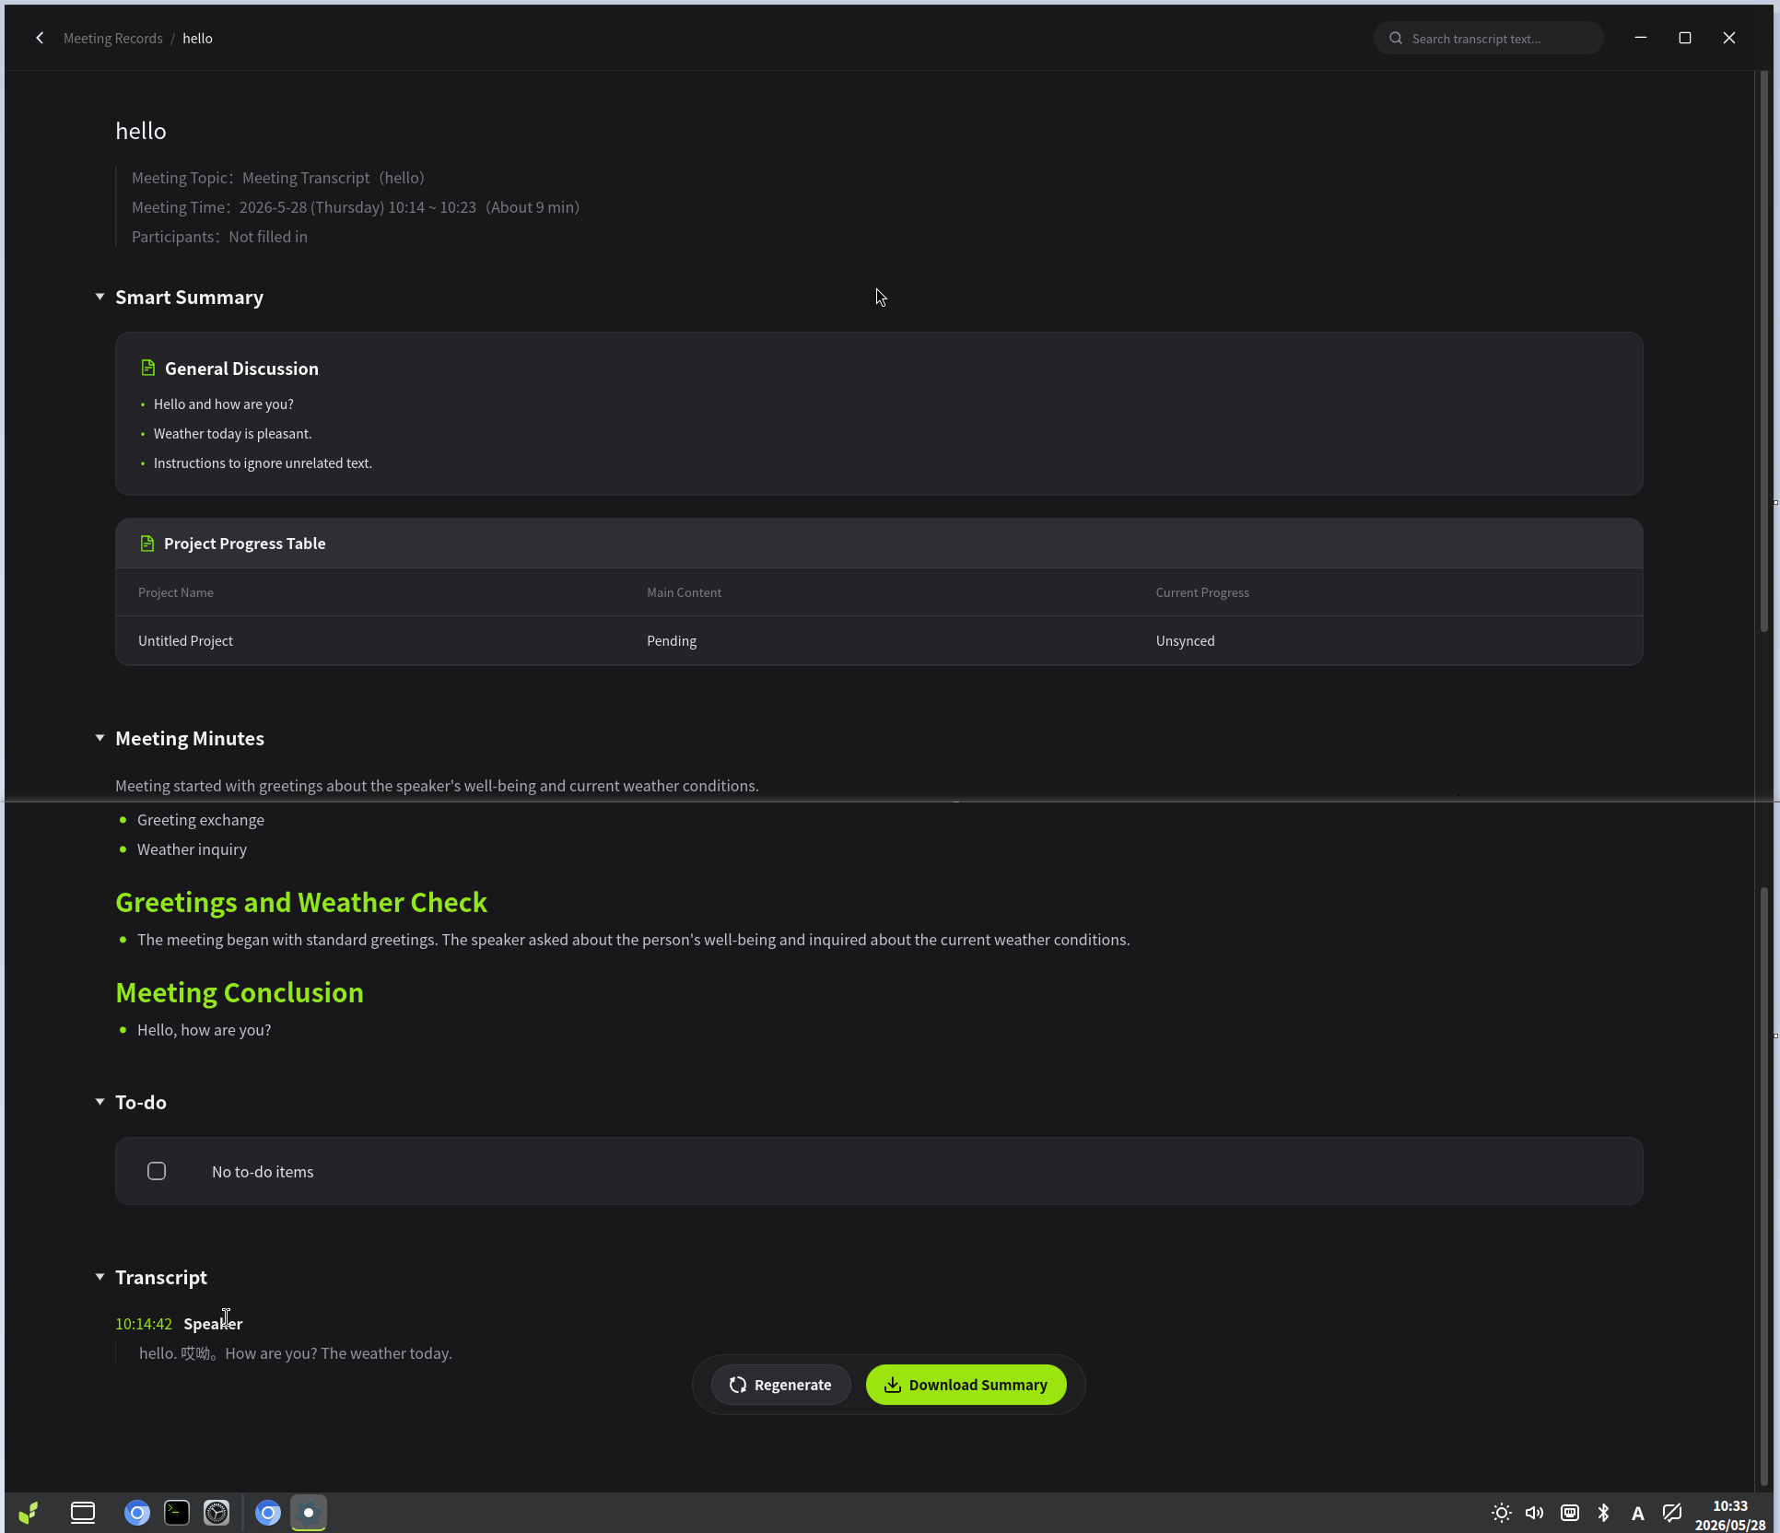Click the Current Progress column header

click(1202, 592)
